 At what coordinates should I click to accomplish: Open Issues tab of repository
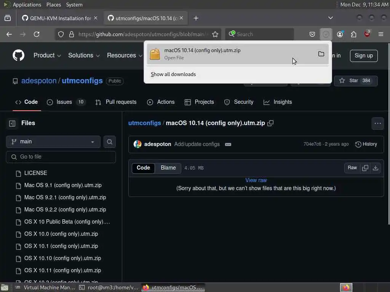click(x=66, y=102)
